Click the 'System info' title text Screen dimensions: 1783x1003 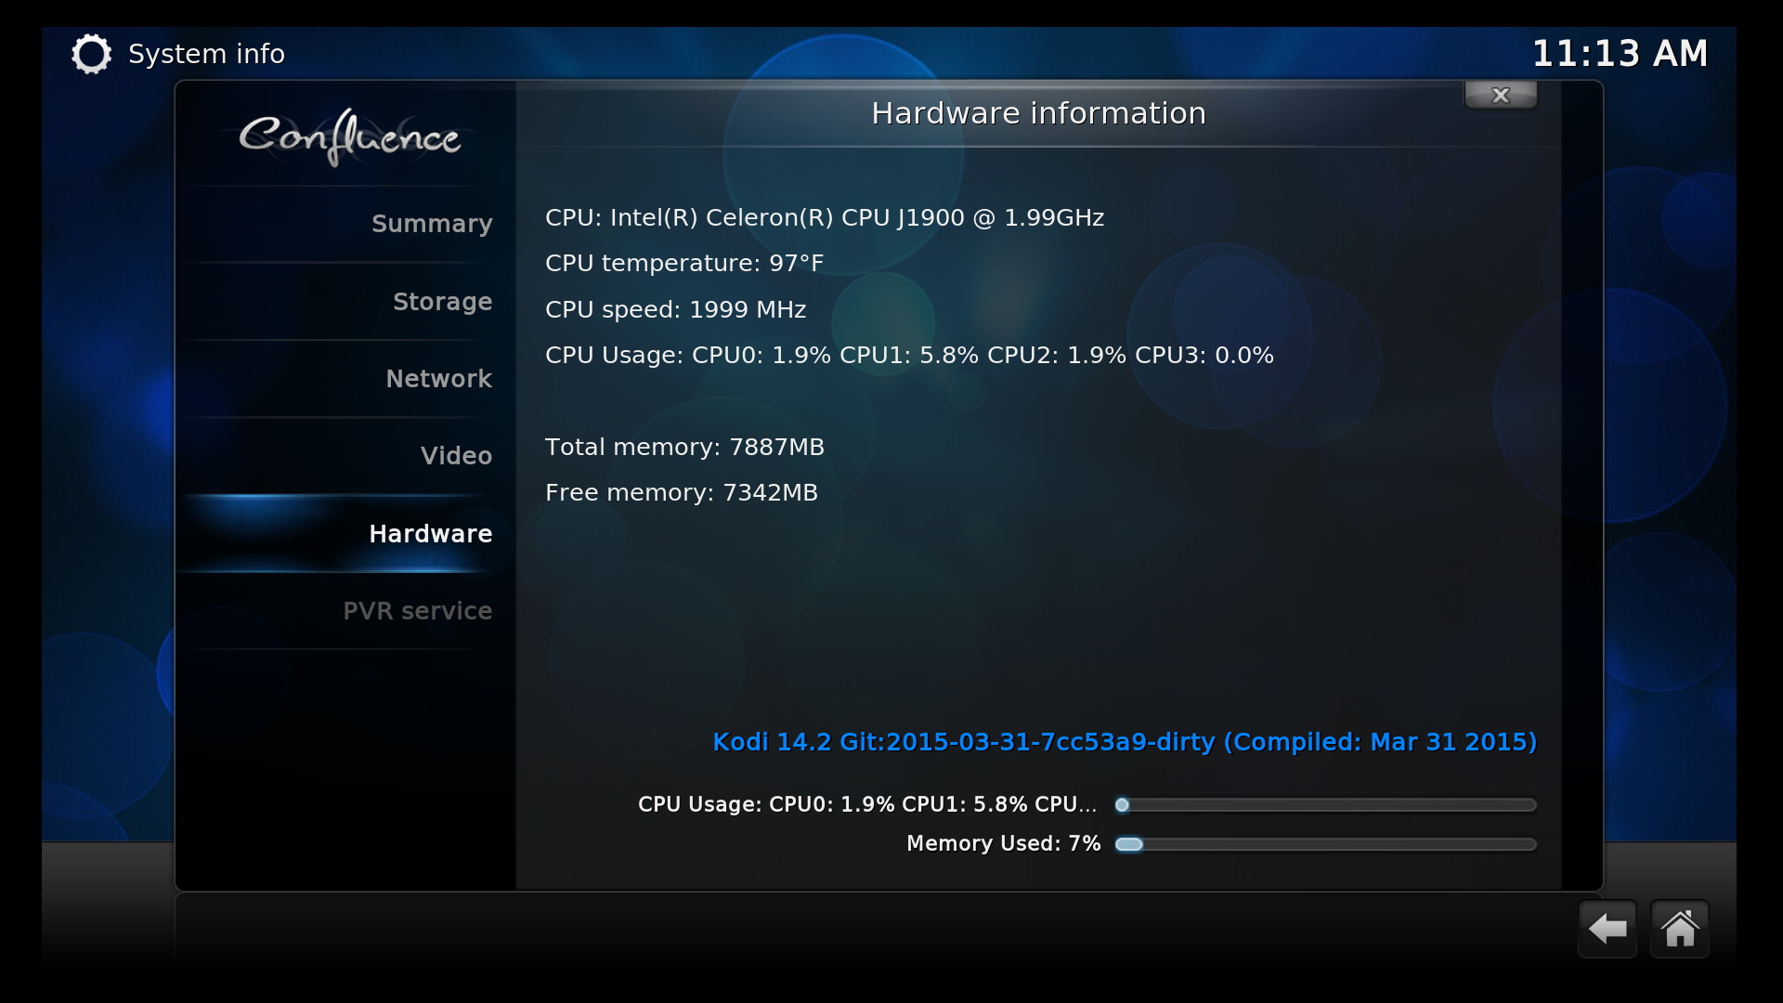(206, 54)
